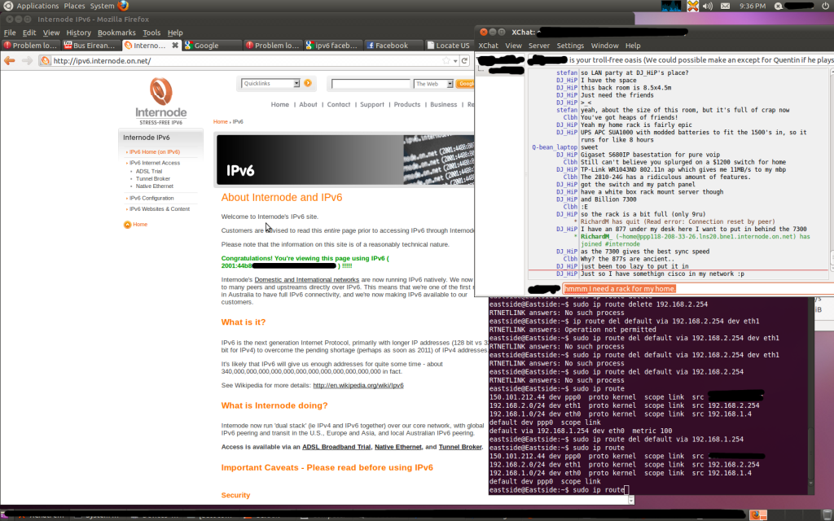
Task: Open the XChat menu in XChat window
Action: pos(489,46)
